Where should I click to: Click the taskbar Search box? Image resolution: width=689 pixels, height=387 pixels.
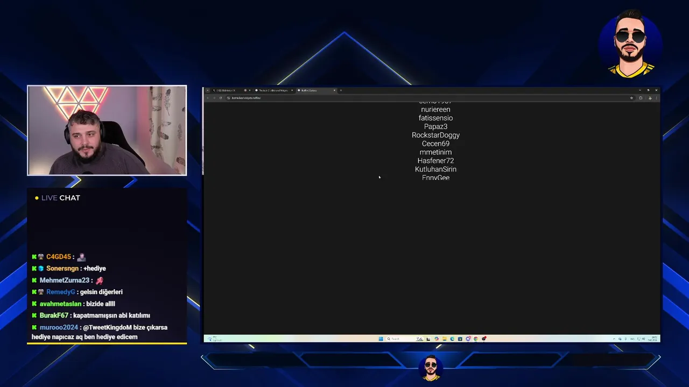[x=405, y=339]
